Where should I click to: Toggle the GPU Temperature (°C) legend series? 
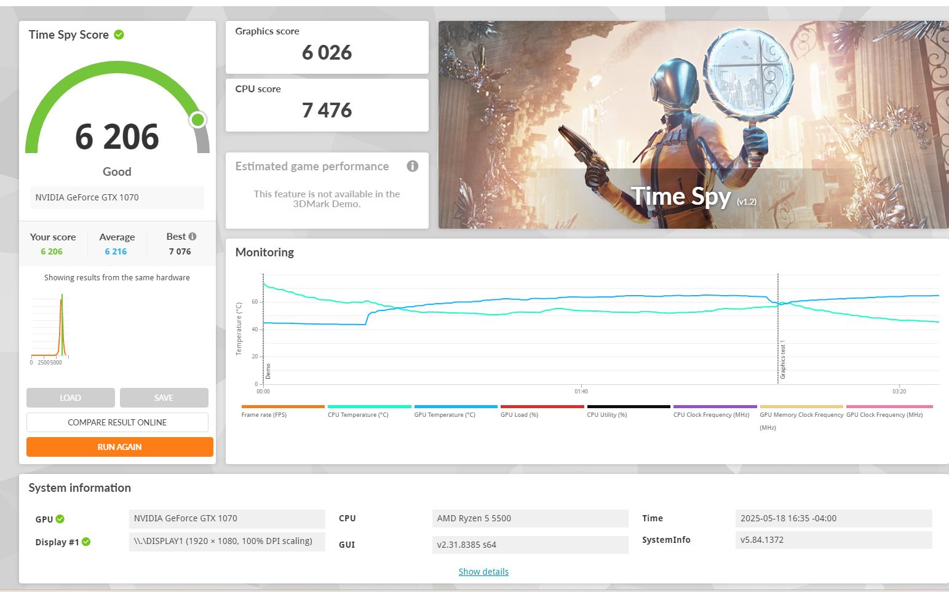456,411
